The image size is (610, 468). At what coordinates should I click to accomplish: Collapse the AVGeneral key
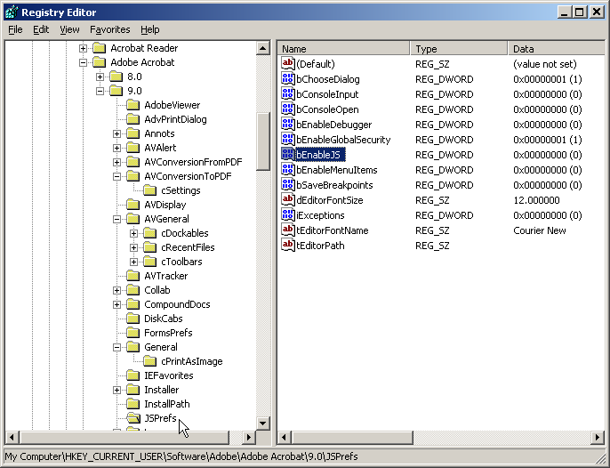click(x=116, y=219)
